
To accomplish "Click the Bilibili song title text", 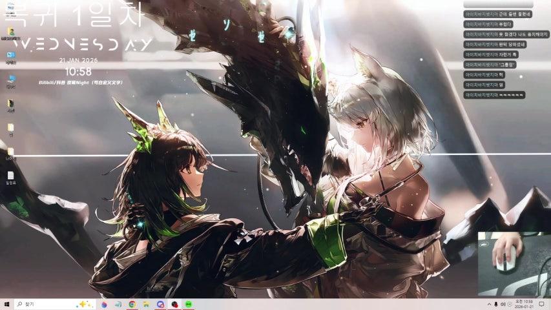I will (x=80, y=83).
